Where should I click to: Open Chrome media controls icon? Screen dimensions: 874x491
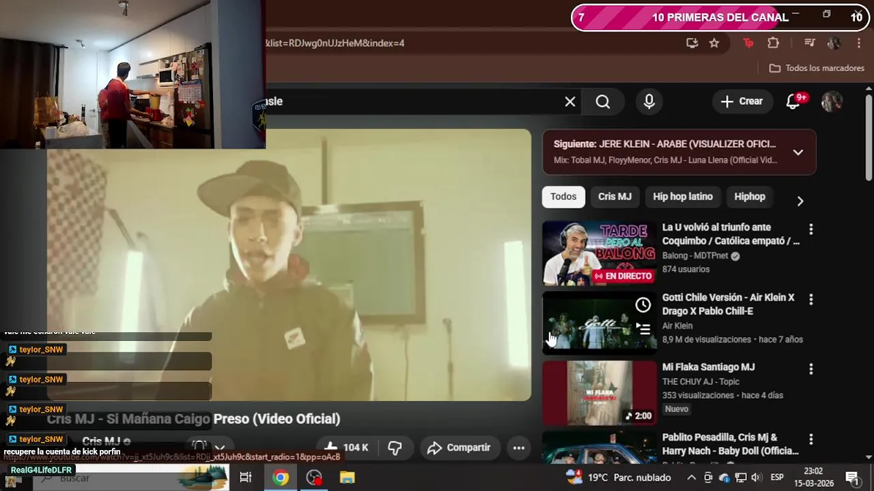pyautogui.click(x=810, y=43)
